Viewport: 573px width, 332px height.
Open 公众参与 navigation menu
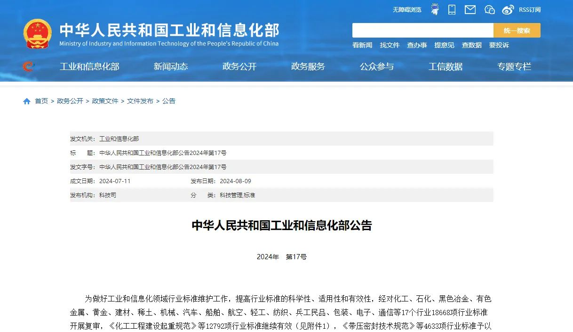[377, 67]
